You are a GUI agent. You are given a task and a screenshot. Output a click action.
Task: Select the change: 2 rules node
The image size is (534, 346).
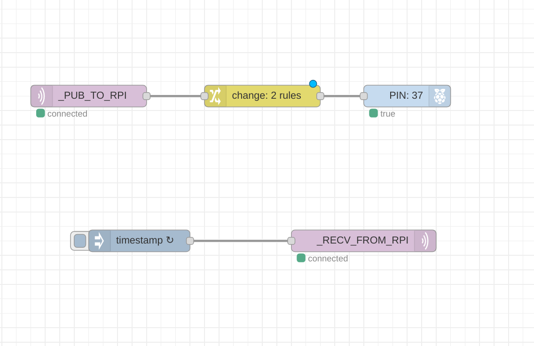[x=266, y=95]
